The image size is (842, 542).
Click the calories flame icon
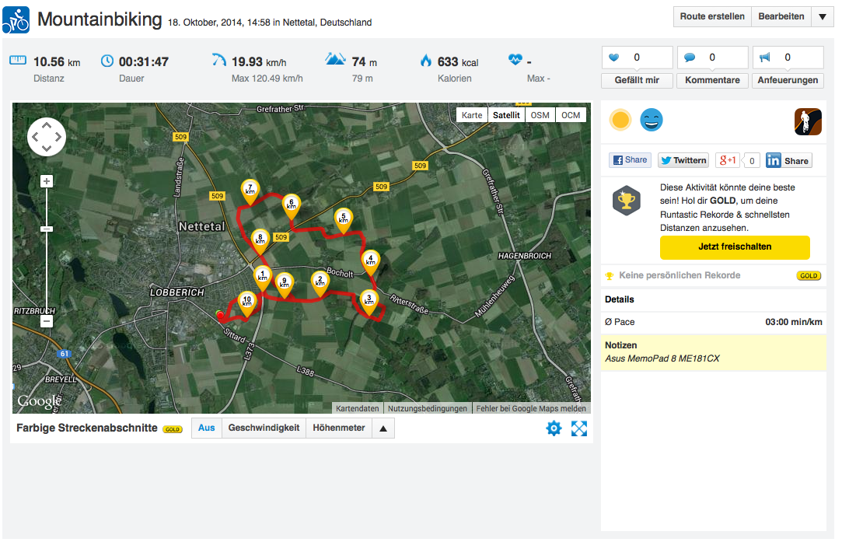tap(426, 60)
